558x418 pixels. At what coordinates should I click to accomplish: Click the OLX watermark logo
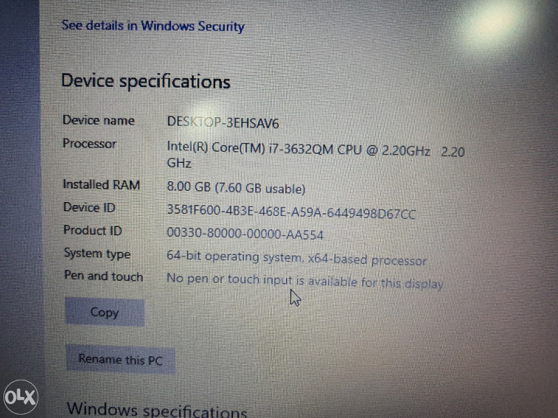[21, 396]
